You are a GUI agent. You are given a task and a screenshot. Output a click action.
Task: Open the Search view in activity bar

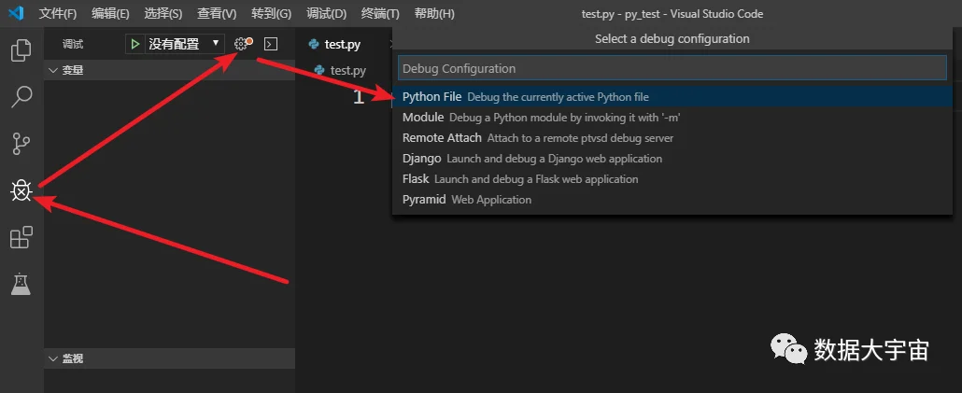tap(21, 97)
